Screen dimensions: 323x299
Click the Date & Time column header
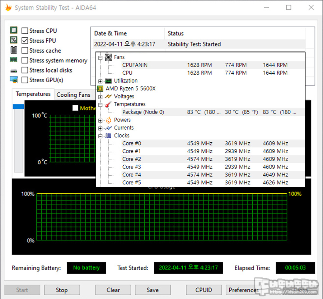[128, 33]
